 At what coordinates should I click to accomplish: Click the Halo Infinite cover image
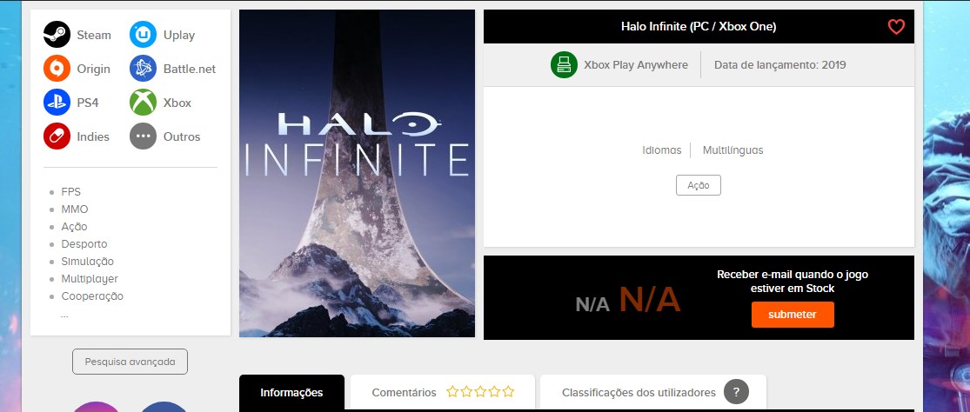(x=357, y=173)
